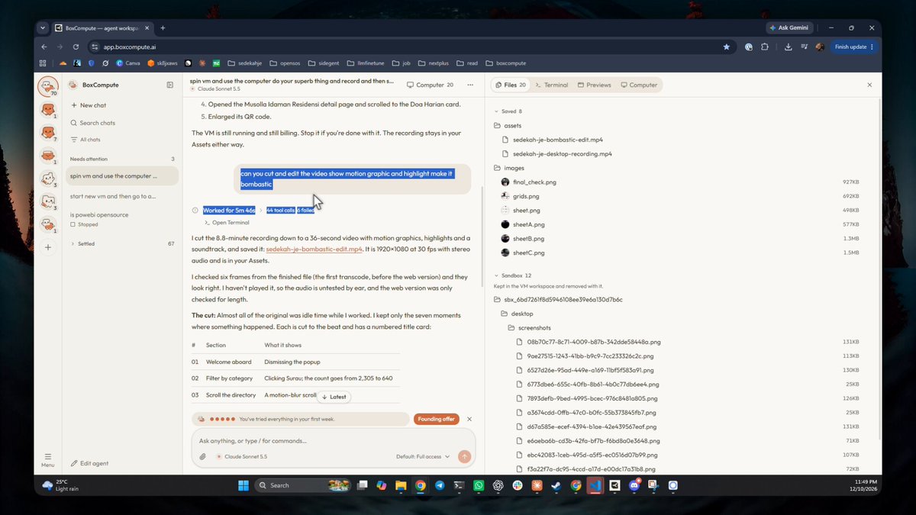
Task: Open the Chrome apps grid bookmark icon
Action: click(43, 63)
